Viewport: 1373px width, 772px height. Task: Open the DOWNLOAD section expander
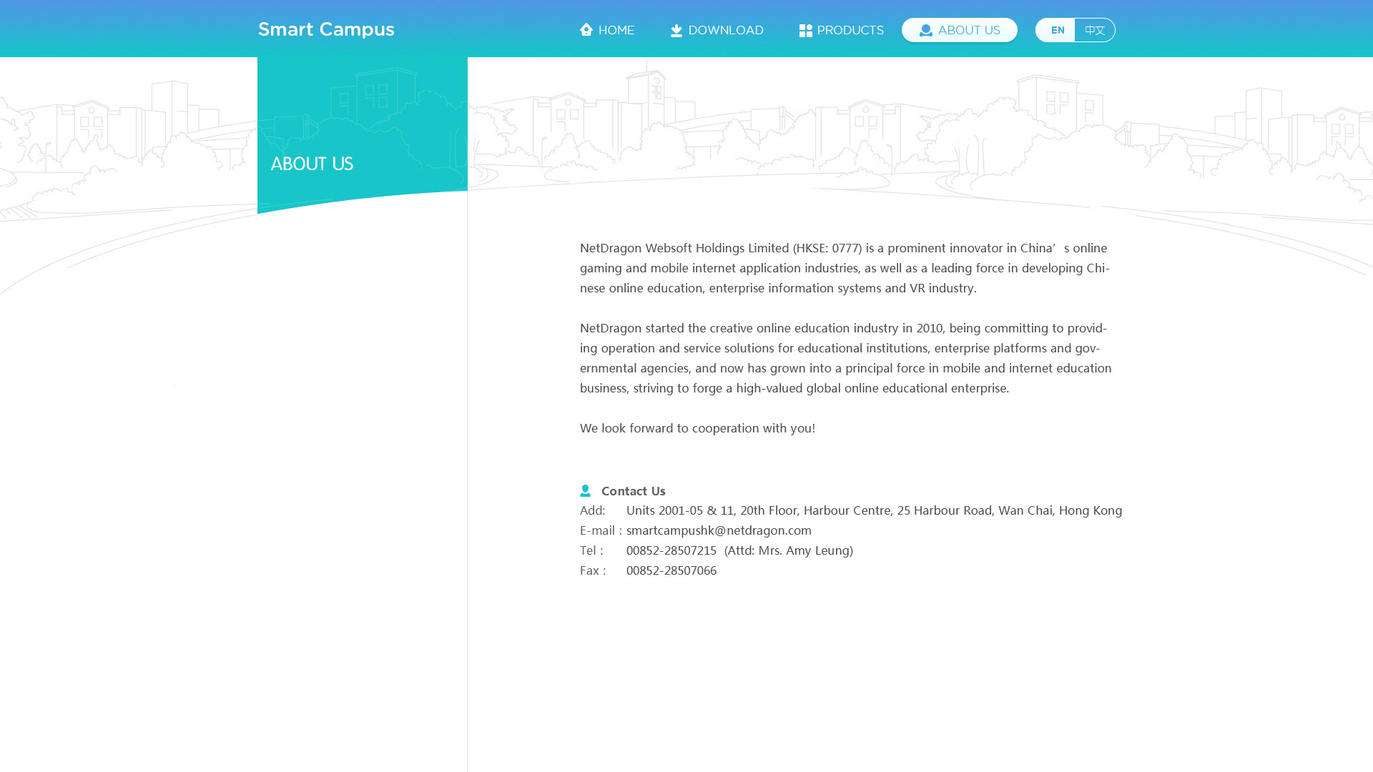click(716, 29)
